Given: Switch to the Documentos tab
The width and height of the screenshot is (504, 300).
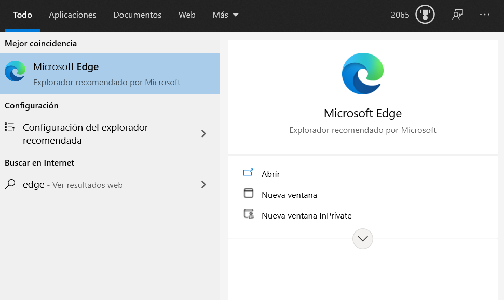Looking at the screenshot, I should click(137, 15).
